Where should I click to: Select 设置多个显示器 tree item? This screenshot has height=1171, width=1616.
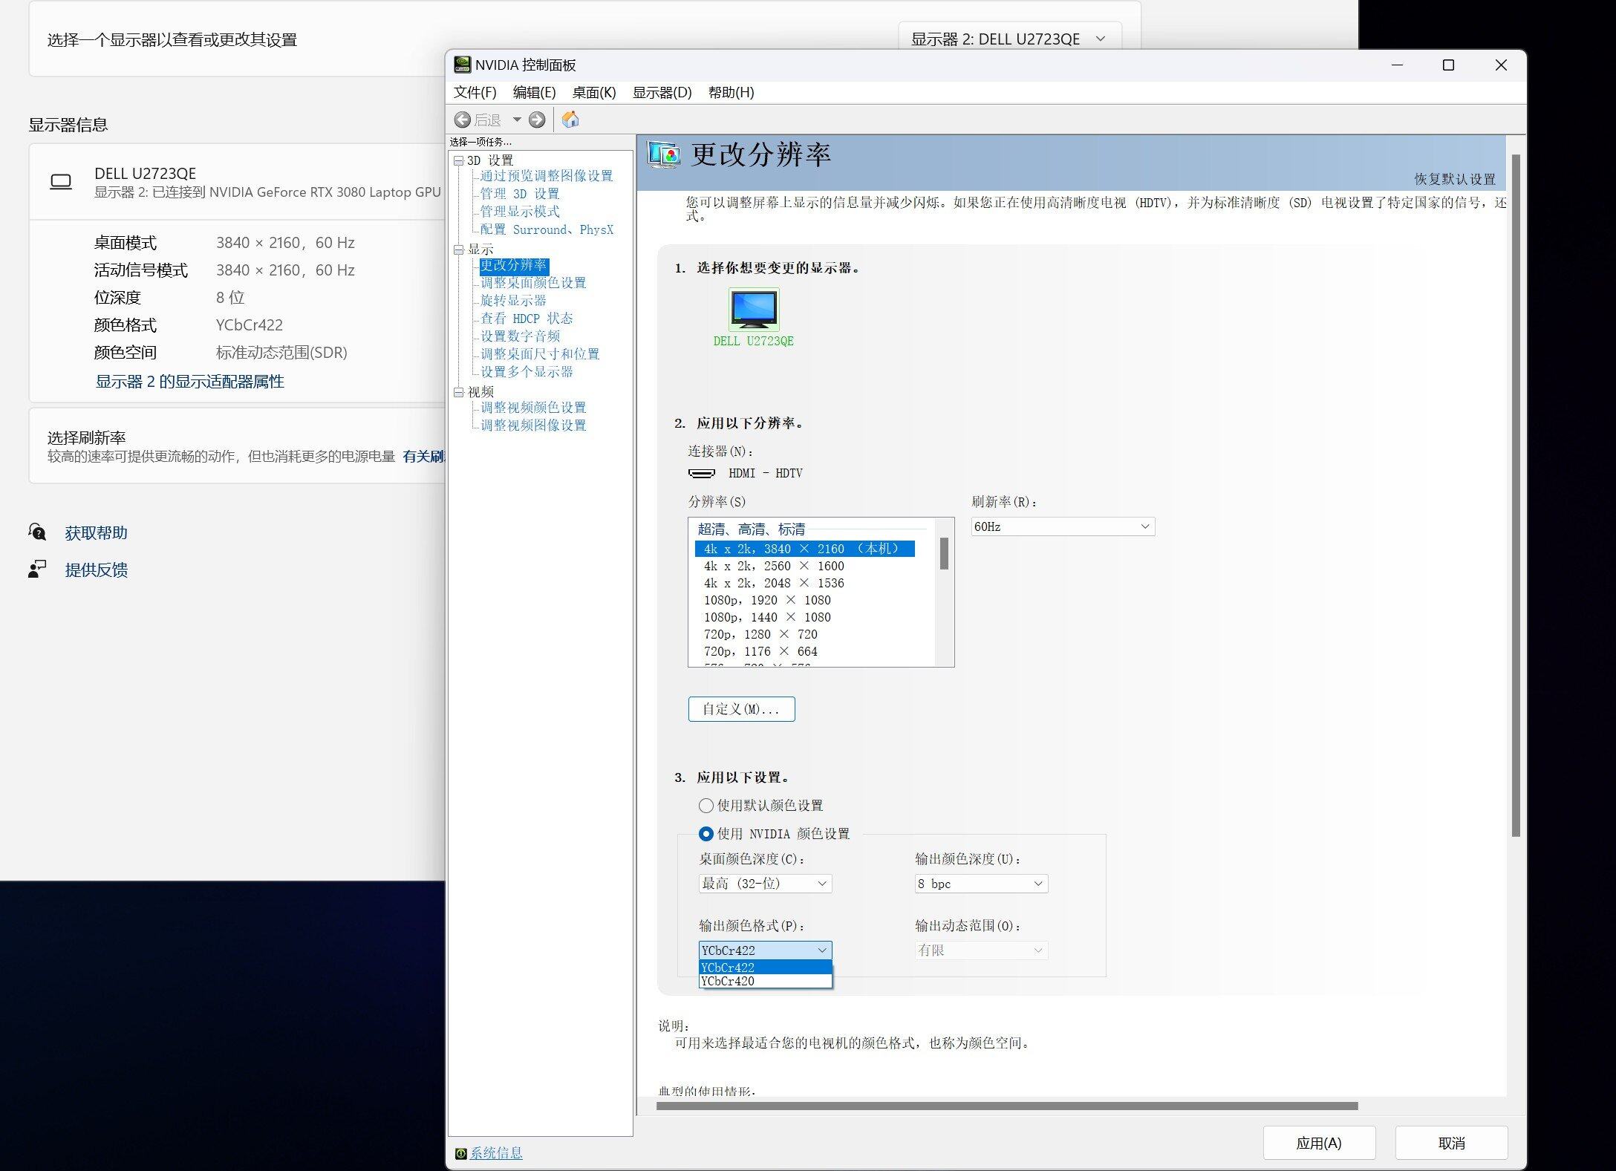[527, 372]
